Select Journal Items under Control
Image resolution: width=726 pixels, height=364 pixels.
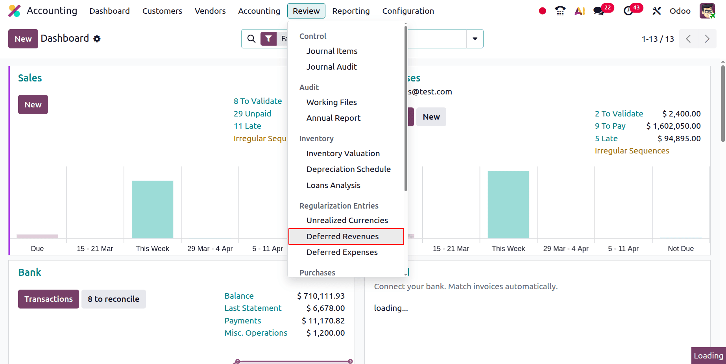pyautogui.click(x=332, y=51)
